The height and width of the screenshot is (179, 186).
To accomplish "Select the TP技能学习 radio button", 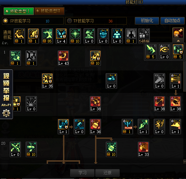I will click(69, 21).
